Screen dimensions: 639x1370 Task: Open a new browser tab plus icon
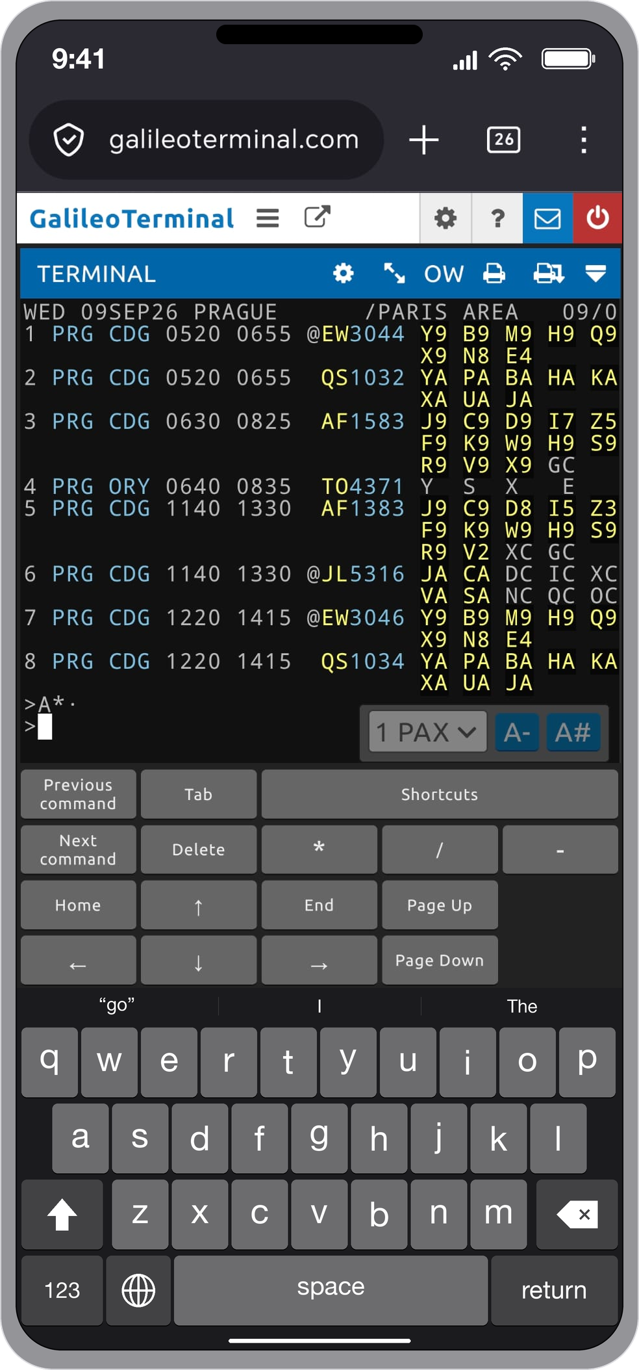point(424,140)
